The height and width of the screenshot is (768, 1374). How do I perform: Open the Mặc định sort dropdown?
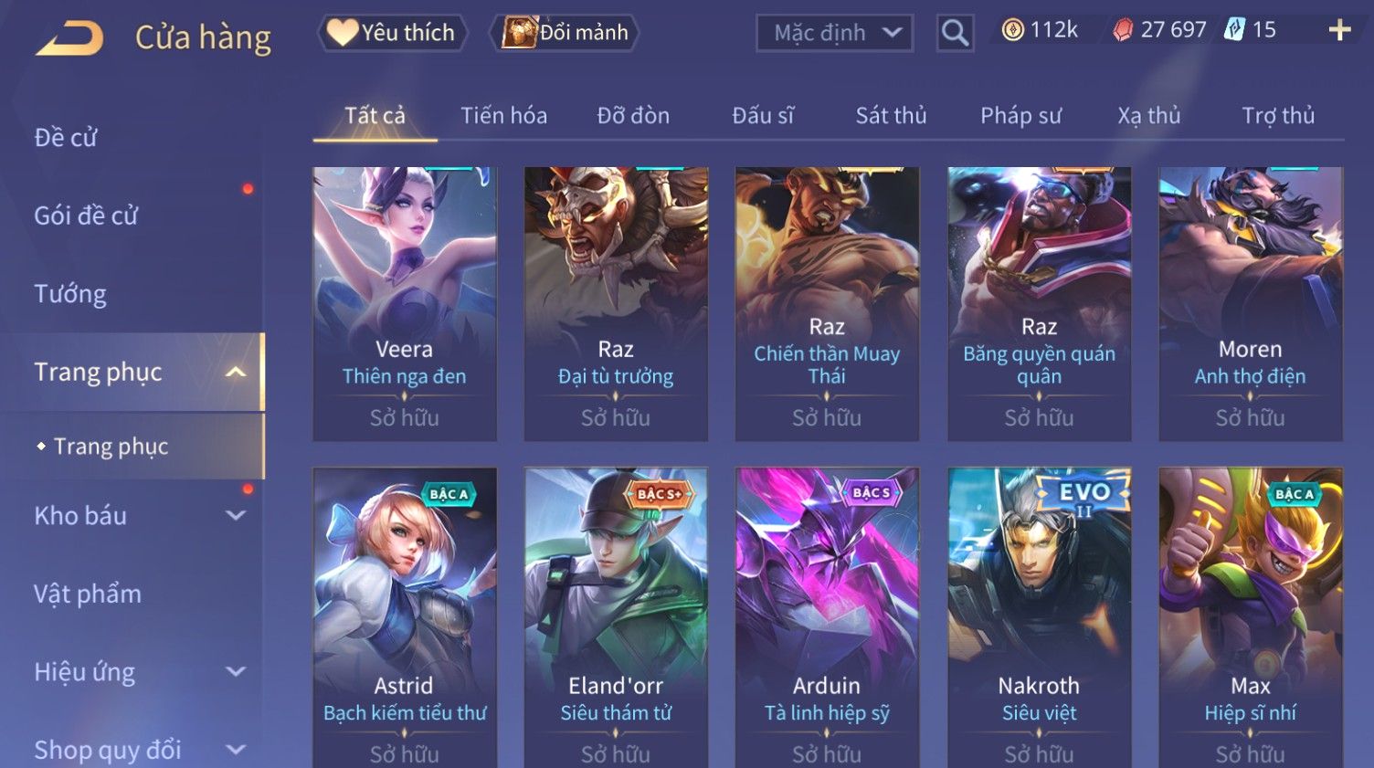pyautogui.click(x=834, y=33)
